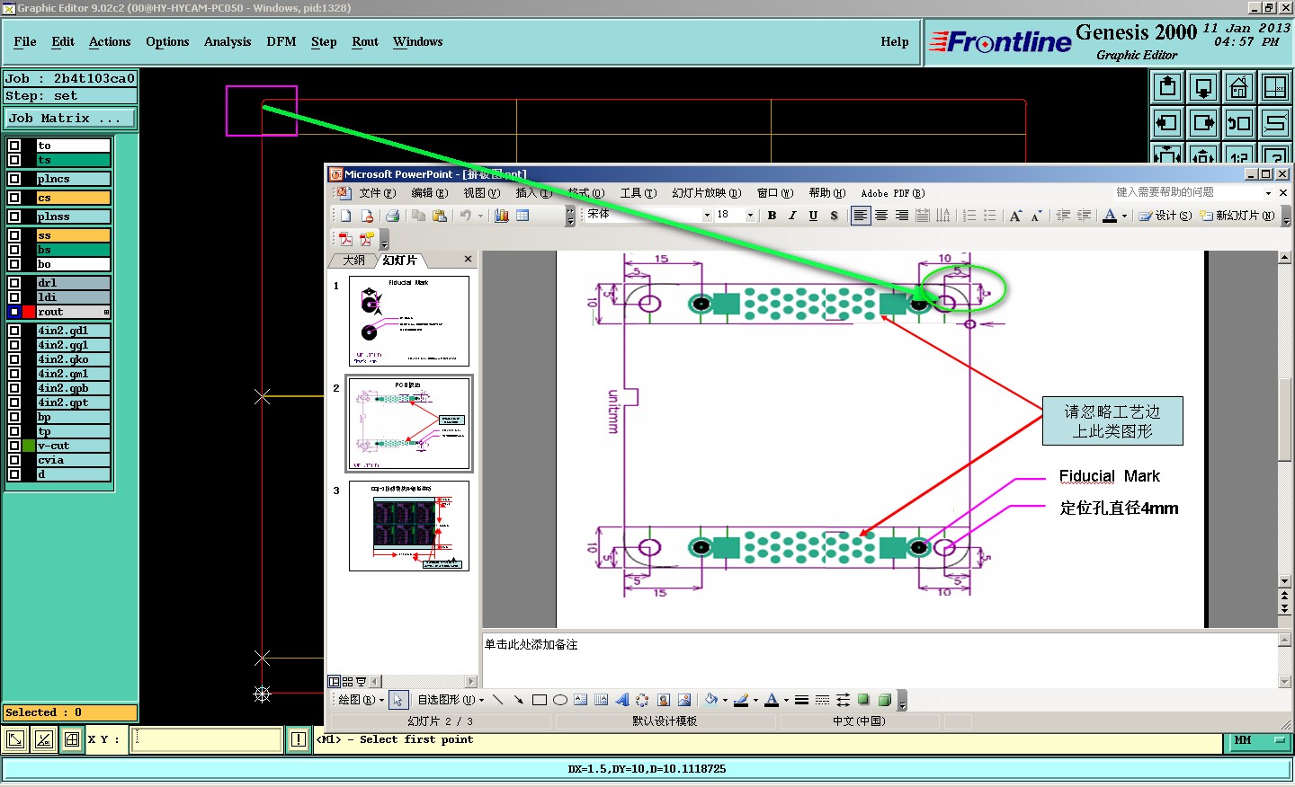Click the Job Matrix button
This screenshot has height=787, width=1295.
pos(70,118)
